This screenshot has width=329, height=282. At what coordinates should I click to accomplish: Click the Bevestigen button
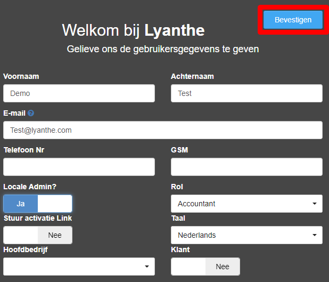[293, 20]
